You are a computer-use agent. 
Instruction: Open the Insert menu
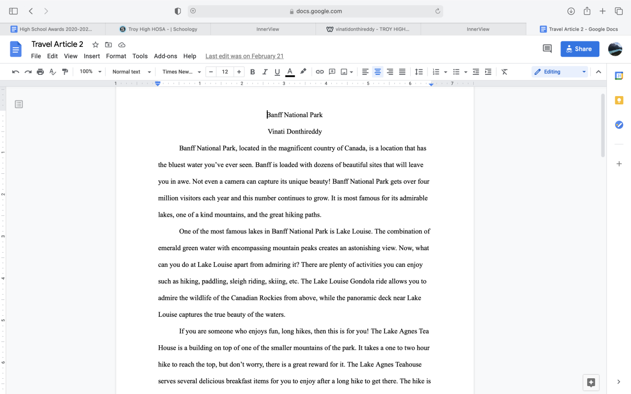point(92,56)
